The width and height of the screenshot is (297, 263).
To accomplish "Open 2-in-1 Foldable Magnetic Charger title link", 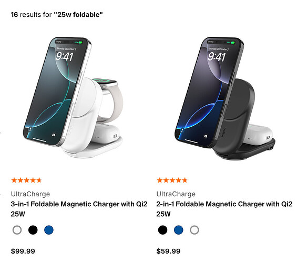I will coord(224,209).
